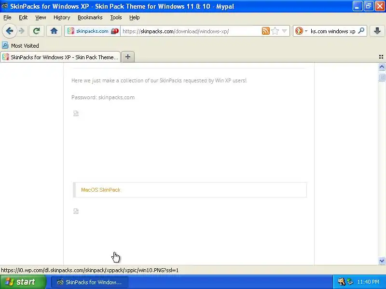Select the SkinPacks taskbar button

pos(90,282)
